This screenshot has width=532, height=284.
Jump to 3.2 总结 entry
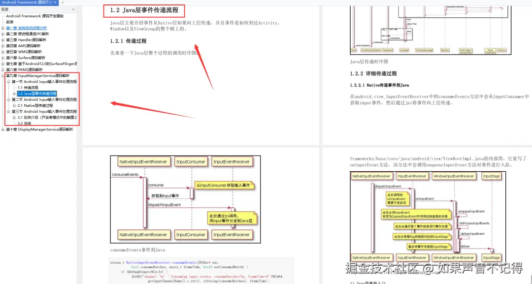(x=24, y=124)
